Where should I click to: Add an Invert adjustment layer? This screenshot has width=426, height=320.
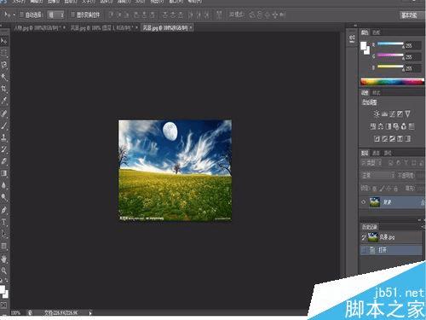pos(377,138)
